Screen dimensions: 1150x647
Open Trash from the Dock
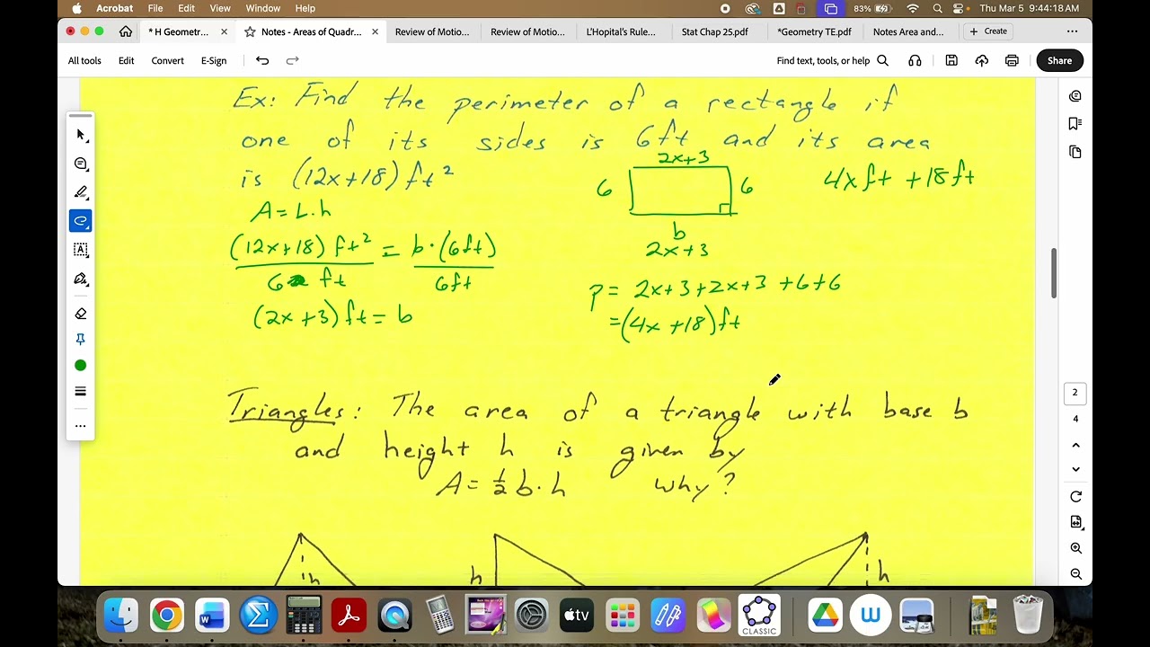(x=1028, y=616)
